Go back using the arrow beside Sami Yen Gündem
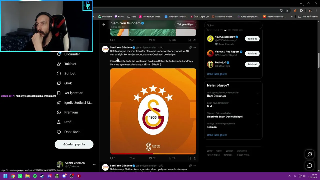This screenshot has height=180, width=320. click(x=104, y=24)
